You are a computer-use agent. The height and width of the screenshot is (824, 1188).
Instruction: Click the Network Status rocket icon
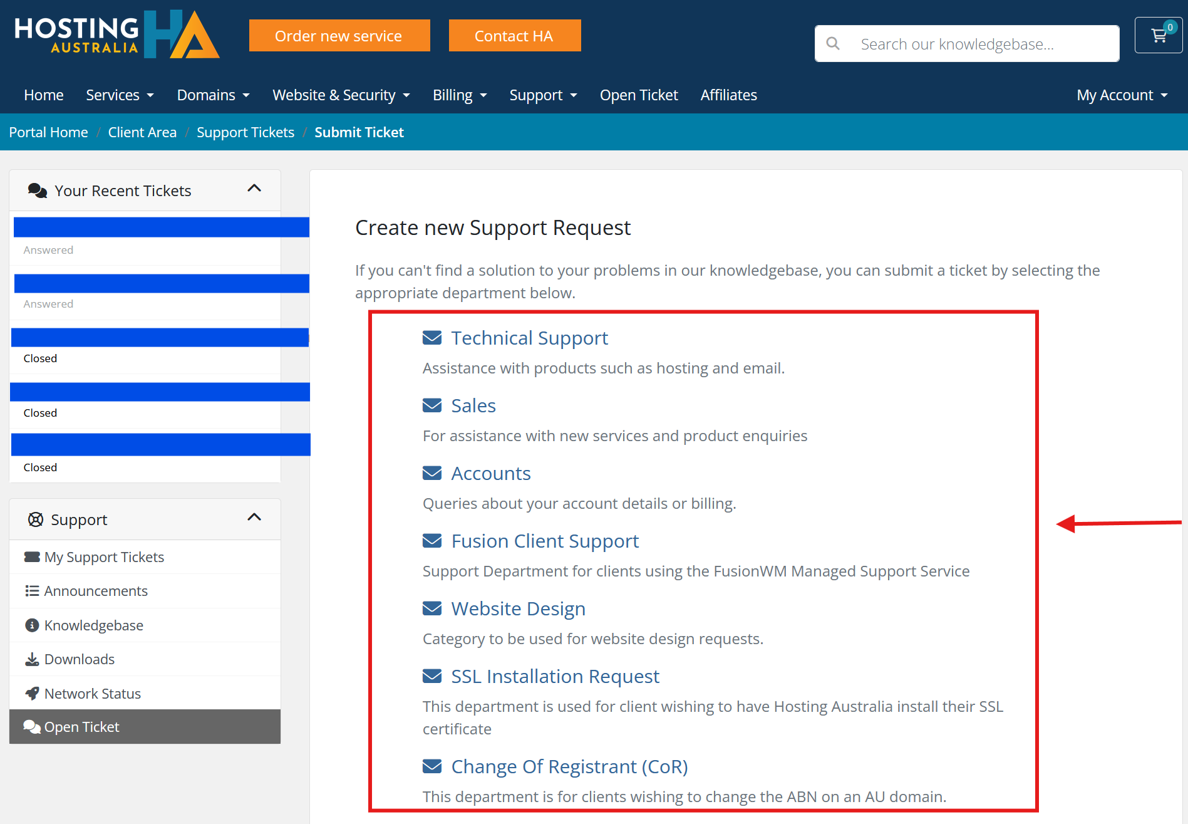click(32, 693)
